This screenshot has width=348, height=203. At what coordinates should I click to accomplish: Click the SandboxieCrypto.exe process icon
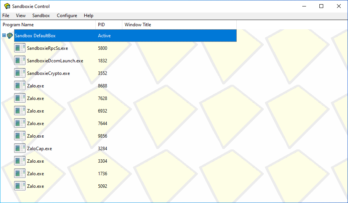[20, 73]
